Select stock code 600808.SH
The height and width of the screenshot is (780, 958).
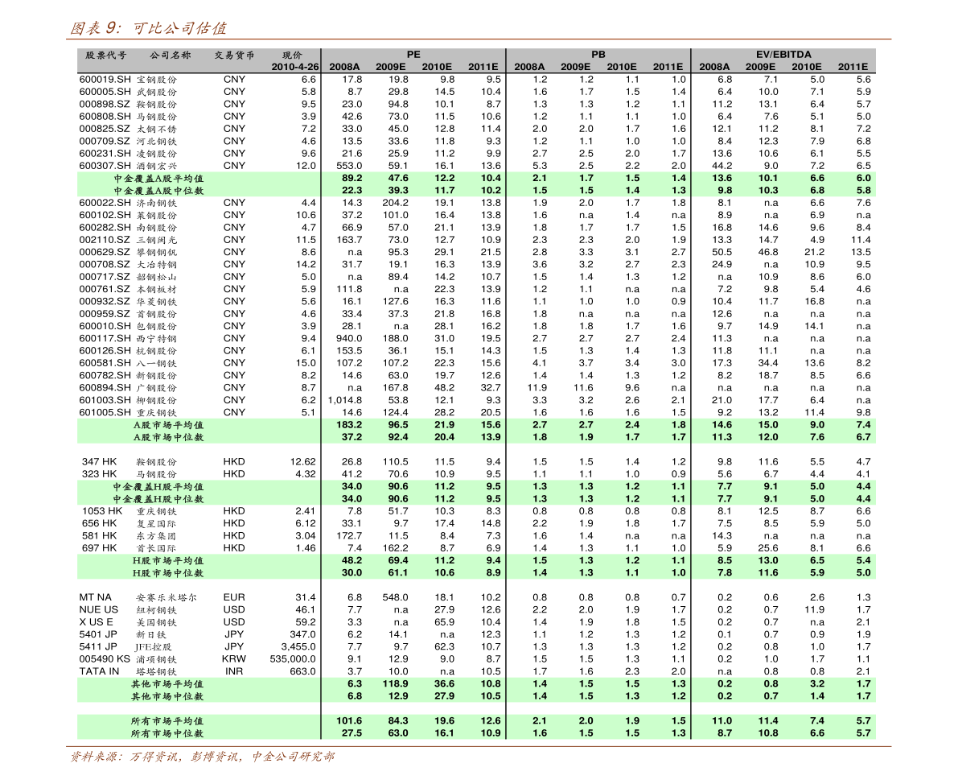point(105,116)
